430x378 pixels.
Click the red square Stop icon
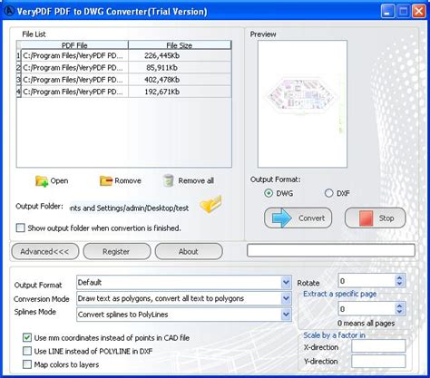coord(366,218)
